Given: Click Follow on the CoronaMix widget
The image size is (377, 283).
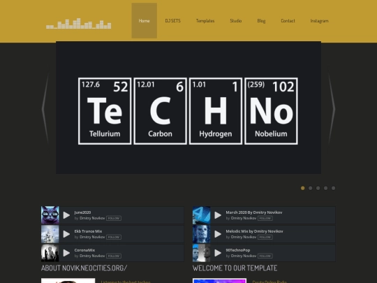Looking at the screenshot, I should point(114,256).
